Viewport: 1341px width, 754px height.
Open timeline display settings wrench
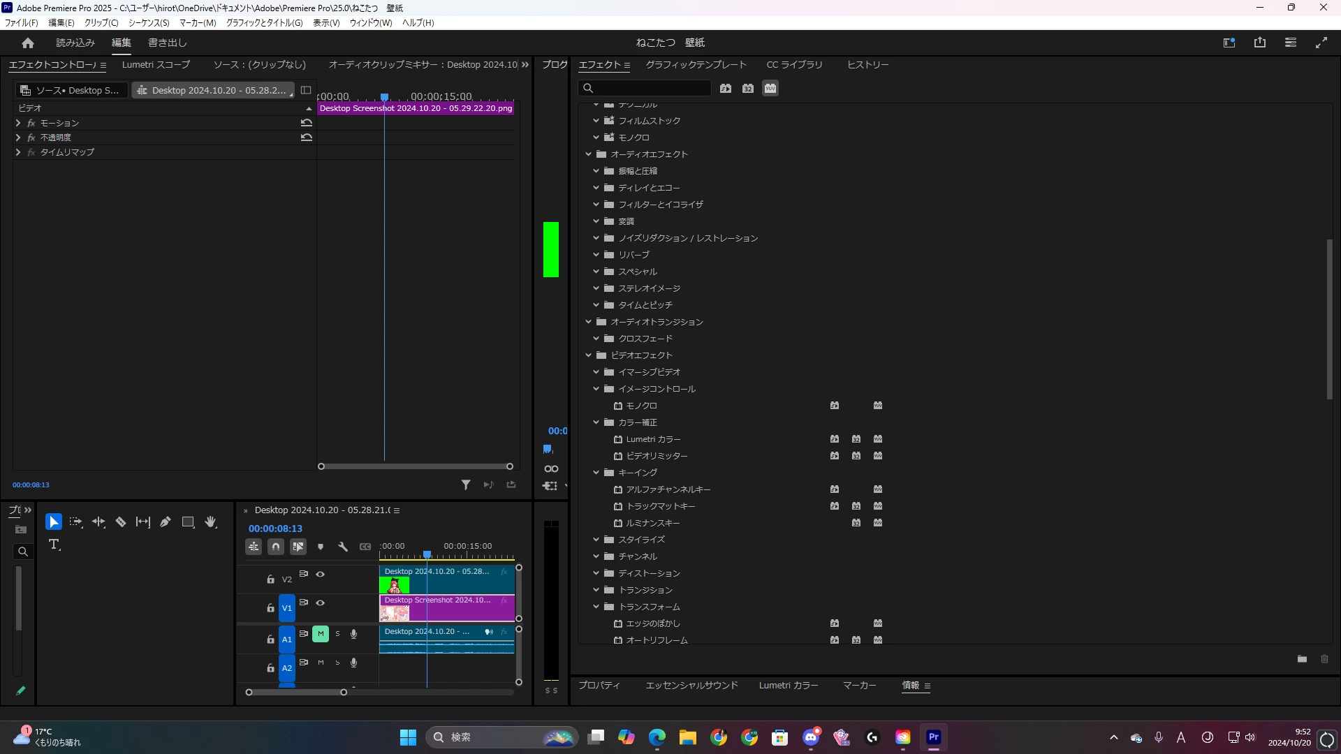click(x=343, y=547)
